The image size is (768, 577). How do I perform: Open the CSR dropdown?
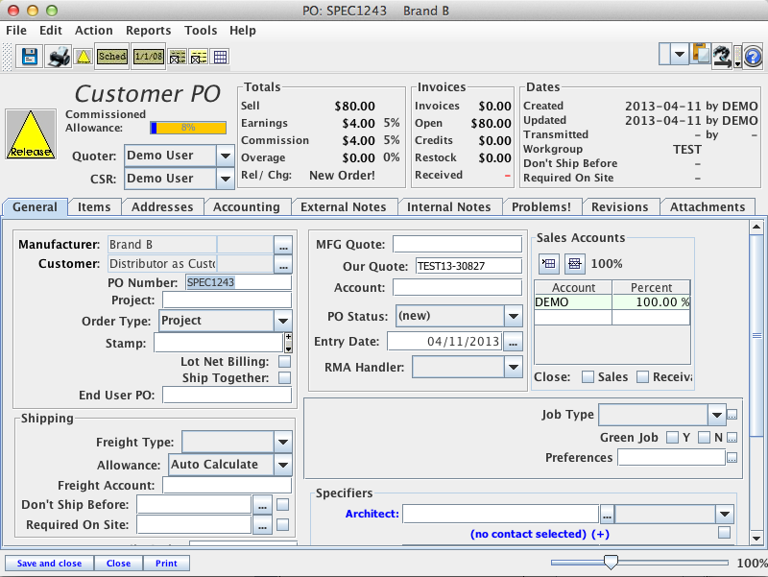click(226, 179)
